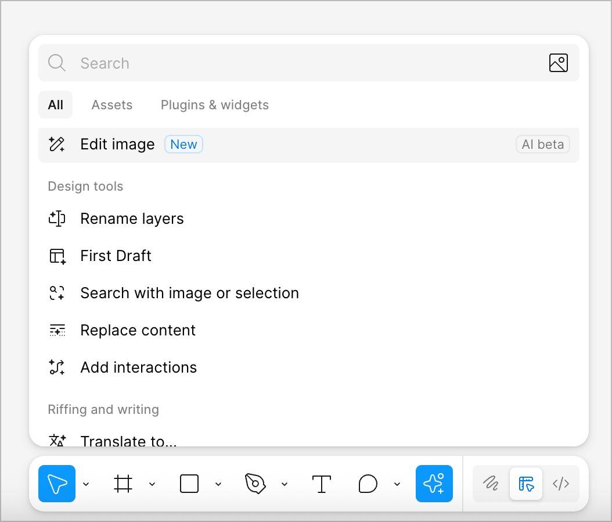Switch to Design mode
This screenshot has width=612, height=522.
click(526, 484)
